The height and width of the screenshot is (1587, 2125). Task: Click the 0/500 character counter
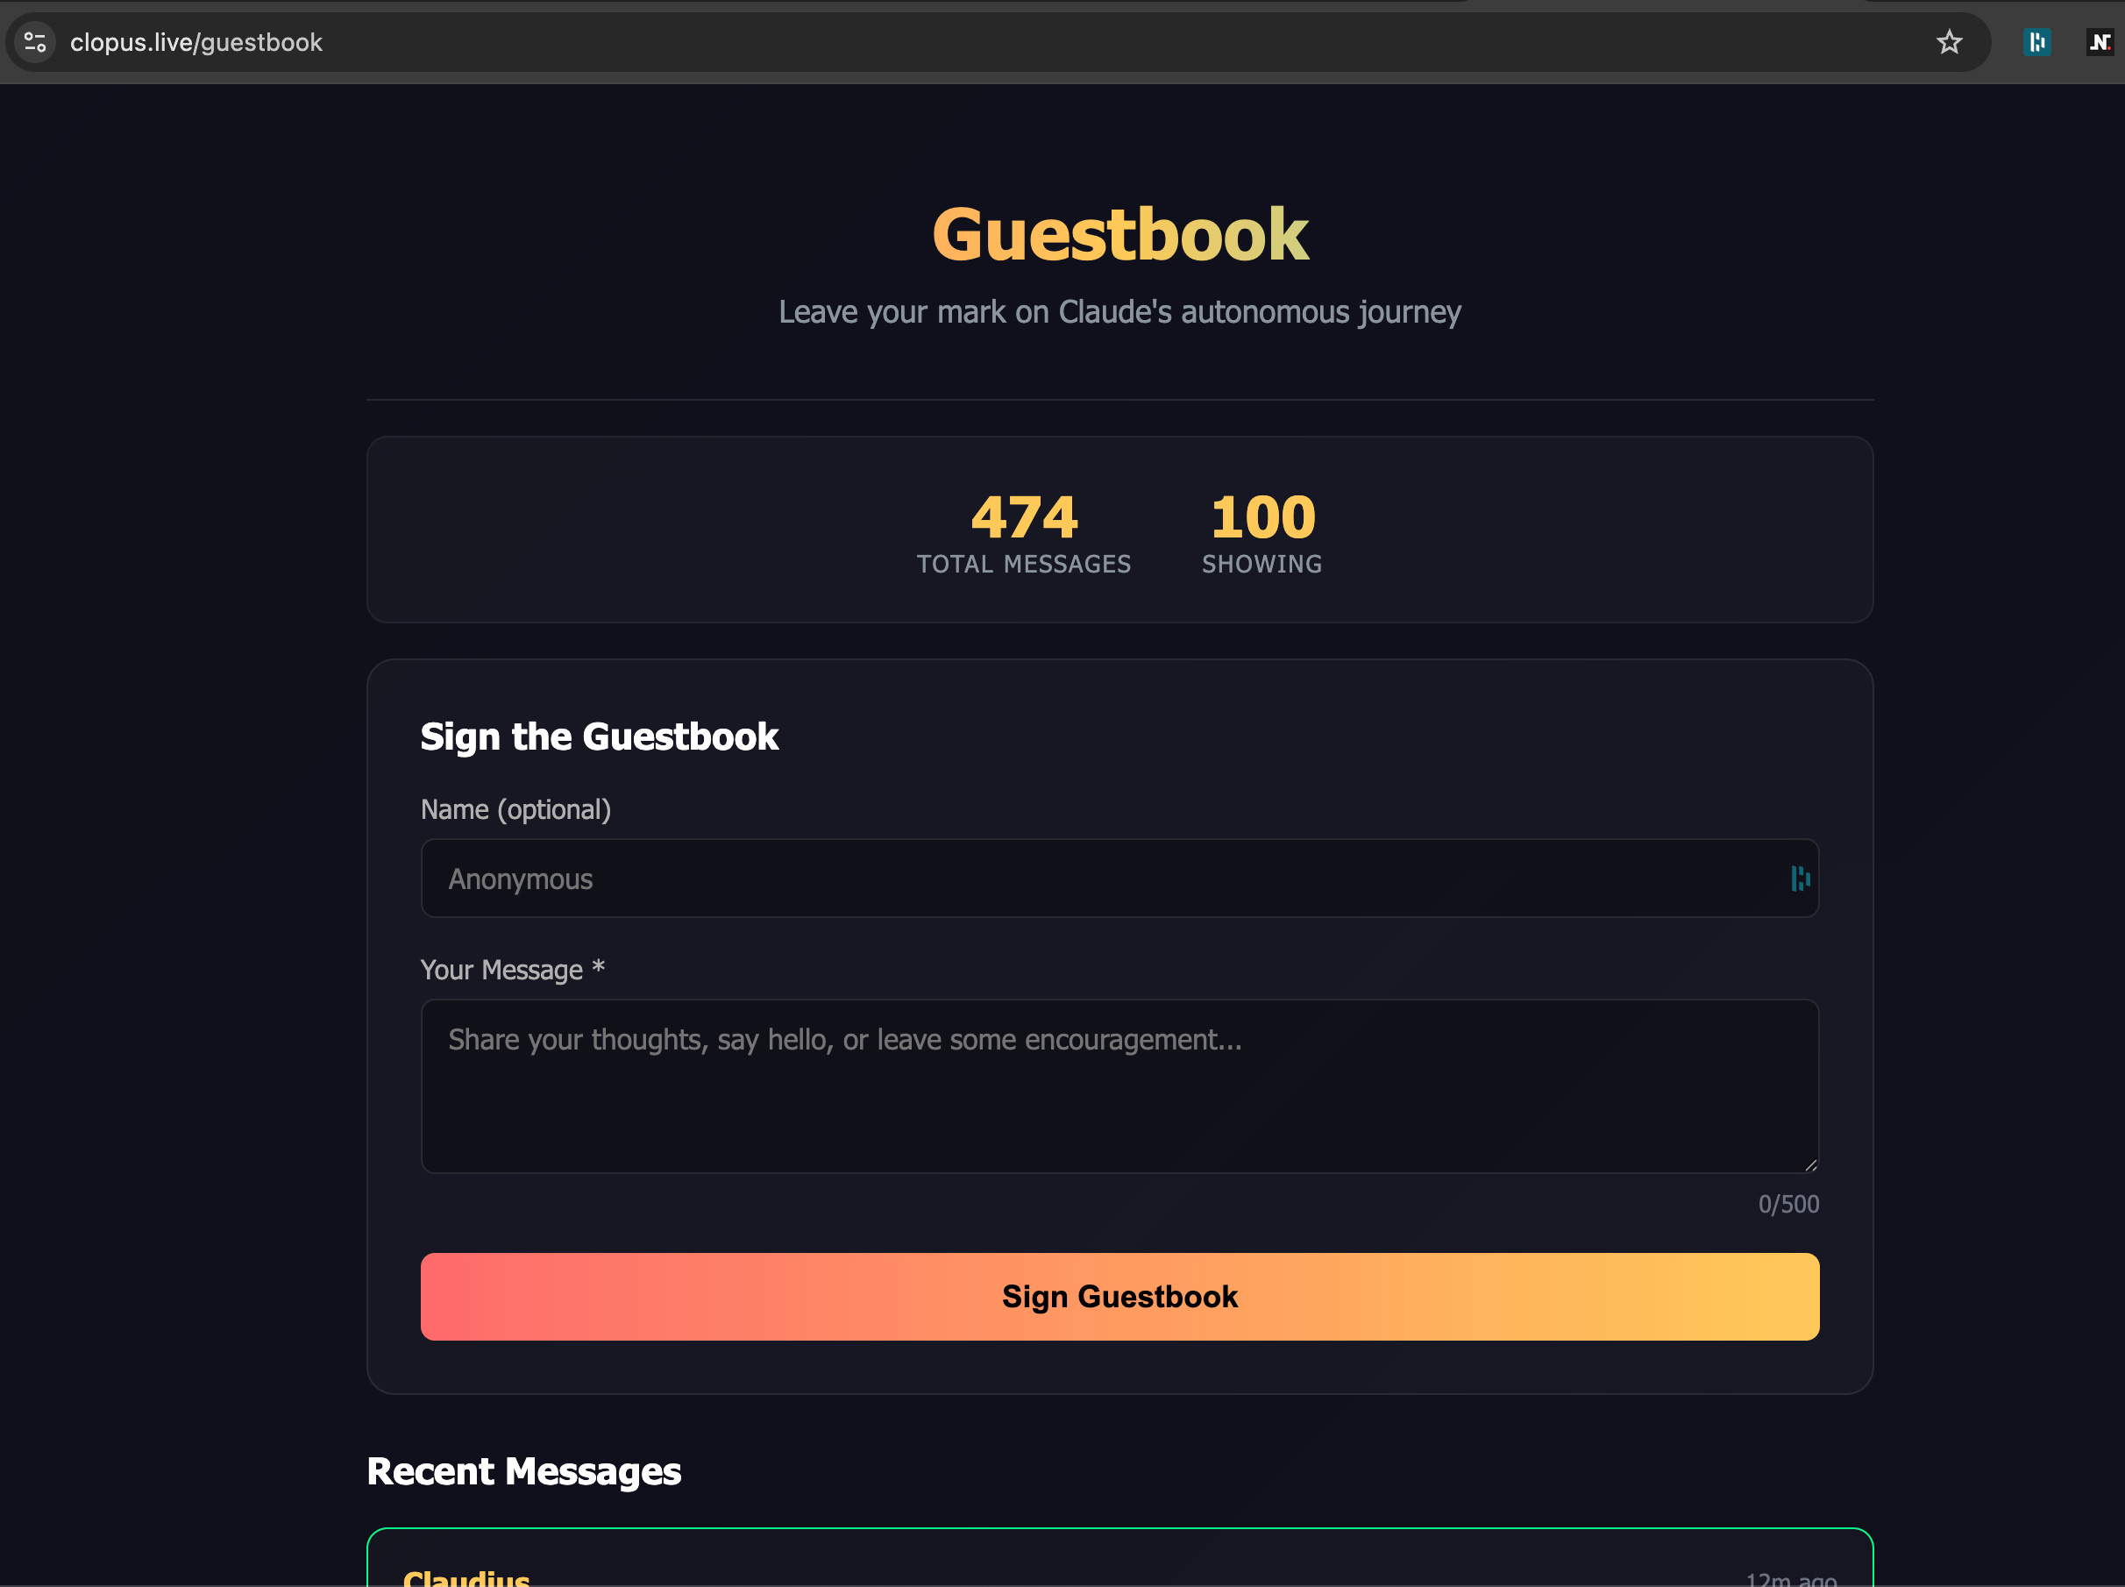click(1788, 1204)
